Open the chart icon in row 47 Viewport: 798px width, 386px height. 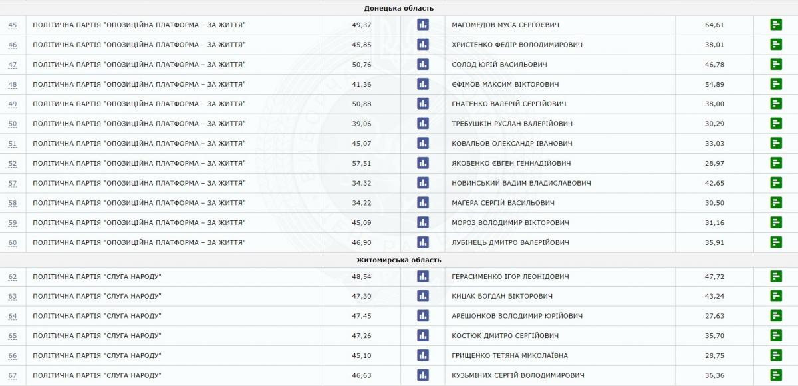pyautogui.click(x=422, y=65)
